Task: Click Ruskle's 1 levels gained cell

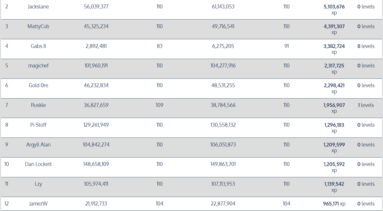Action: [x=366, y=105]
